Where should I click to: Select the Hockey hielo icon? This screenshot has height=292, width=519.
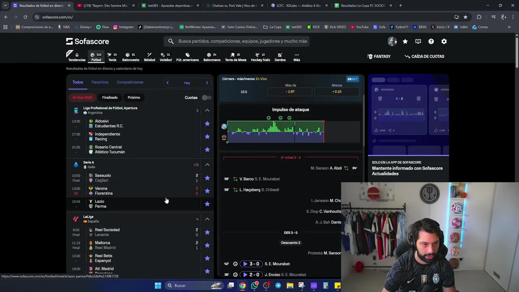pos(260,57)
